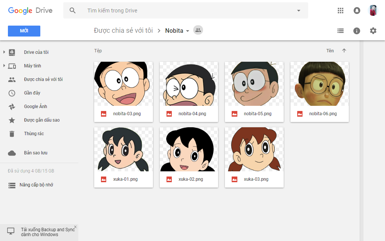The height and width of the screenshot is (241, 385).
Task: Open the settings gear icon
Action: 373,31
